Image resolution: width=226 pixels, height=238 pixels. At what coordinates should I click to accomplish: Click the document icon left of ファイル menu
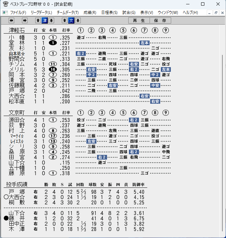coord(5,12)
